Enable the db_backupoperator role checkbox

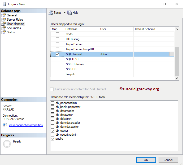point(53,107)
